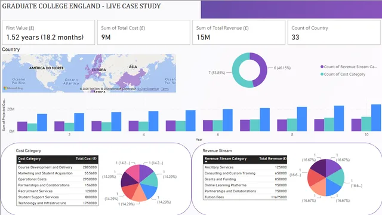382x215 pixels.
Task: Select the Sum of Total Cost card
Action: click(x=143, y=32)
